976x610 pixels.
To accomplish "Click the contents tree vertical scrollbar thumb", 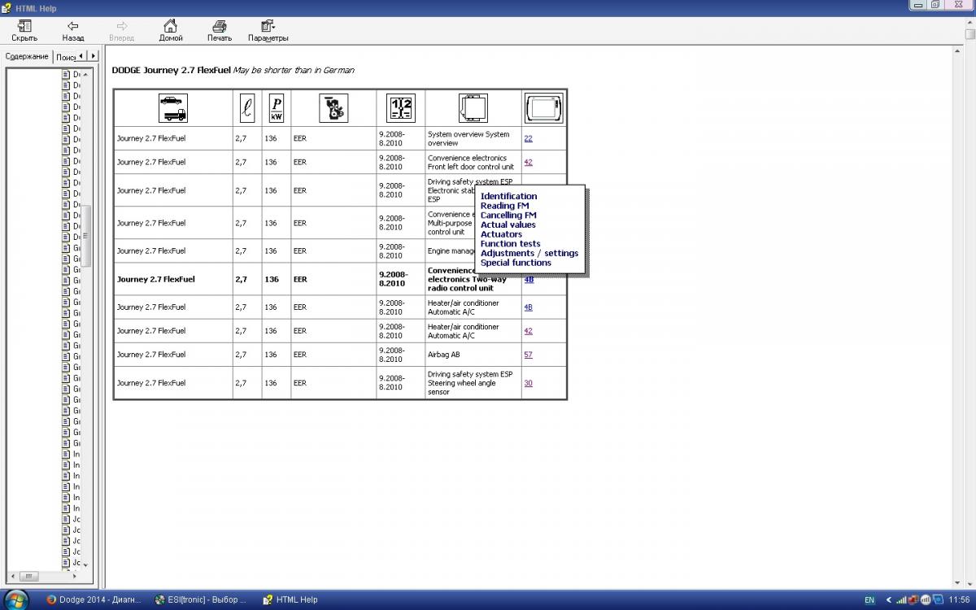I will (x=85, y=236).
